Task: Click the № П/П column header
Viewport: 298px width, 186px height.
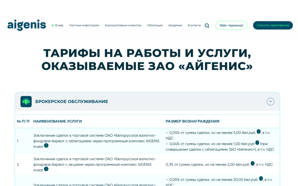Action: tap(23, 121)
